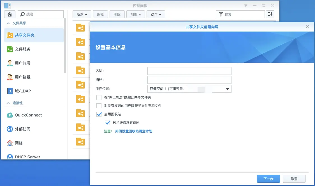Open 如何设置回收站清空计划 link
315x186 pixels.
pyautogui.click(x=133, y=131)
